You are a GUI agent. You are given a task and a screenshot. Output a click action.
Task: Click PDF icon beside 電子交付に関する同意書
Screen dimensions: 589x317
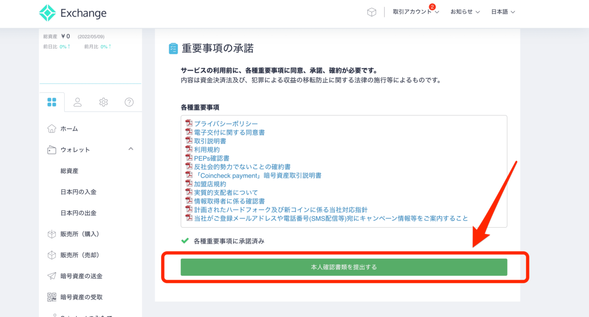click(188, 132)
